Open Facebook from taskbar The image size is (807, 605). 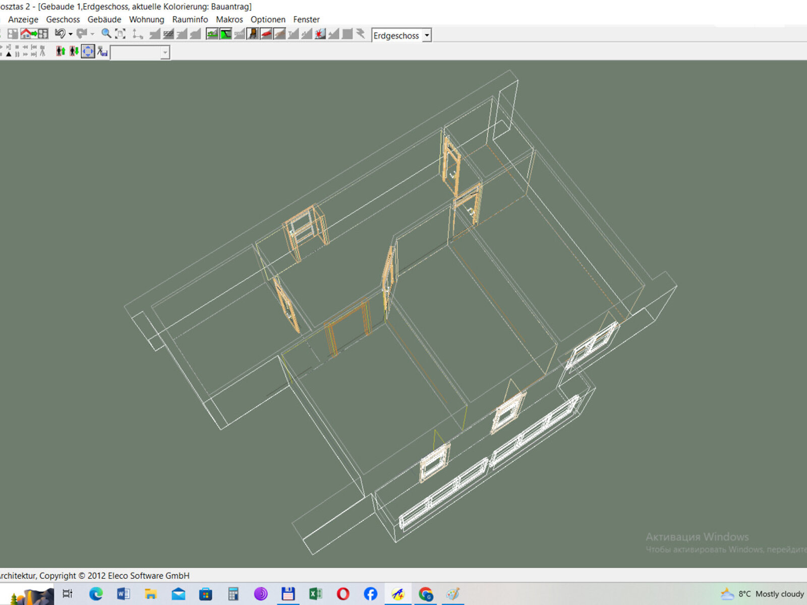[371, 594]
